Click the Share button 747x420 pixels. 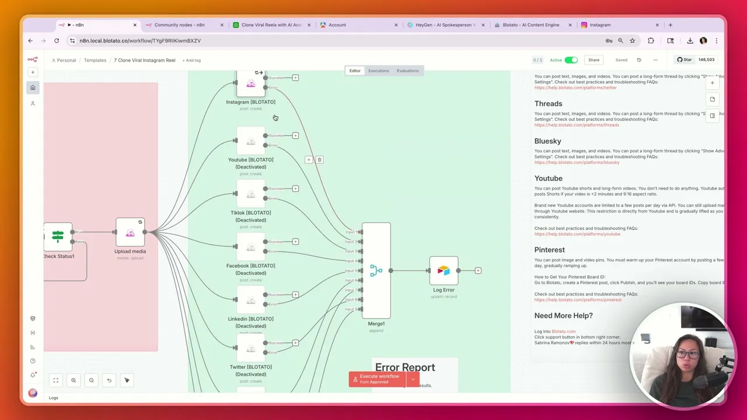pos(594,60)
